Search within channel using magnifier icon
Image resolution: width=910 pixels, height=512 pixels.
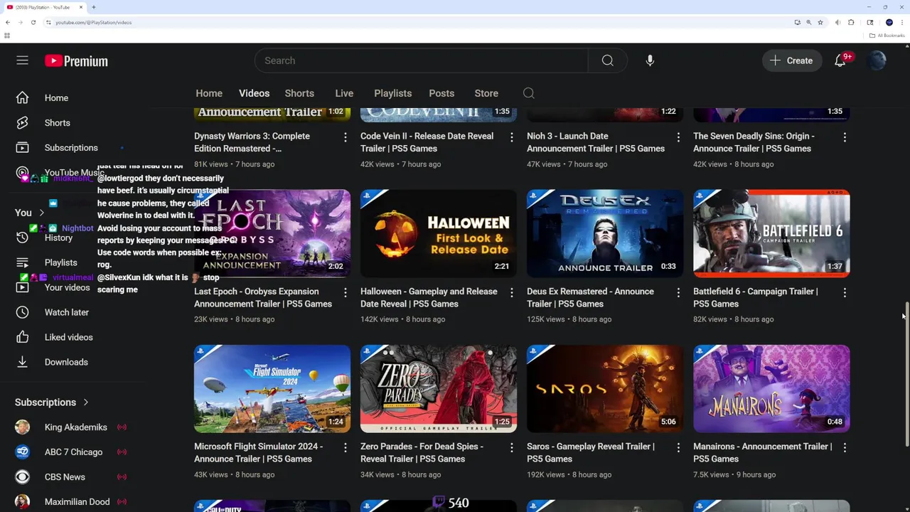click(528, 93)
